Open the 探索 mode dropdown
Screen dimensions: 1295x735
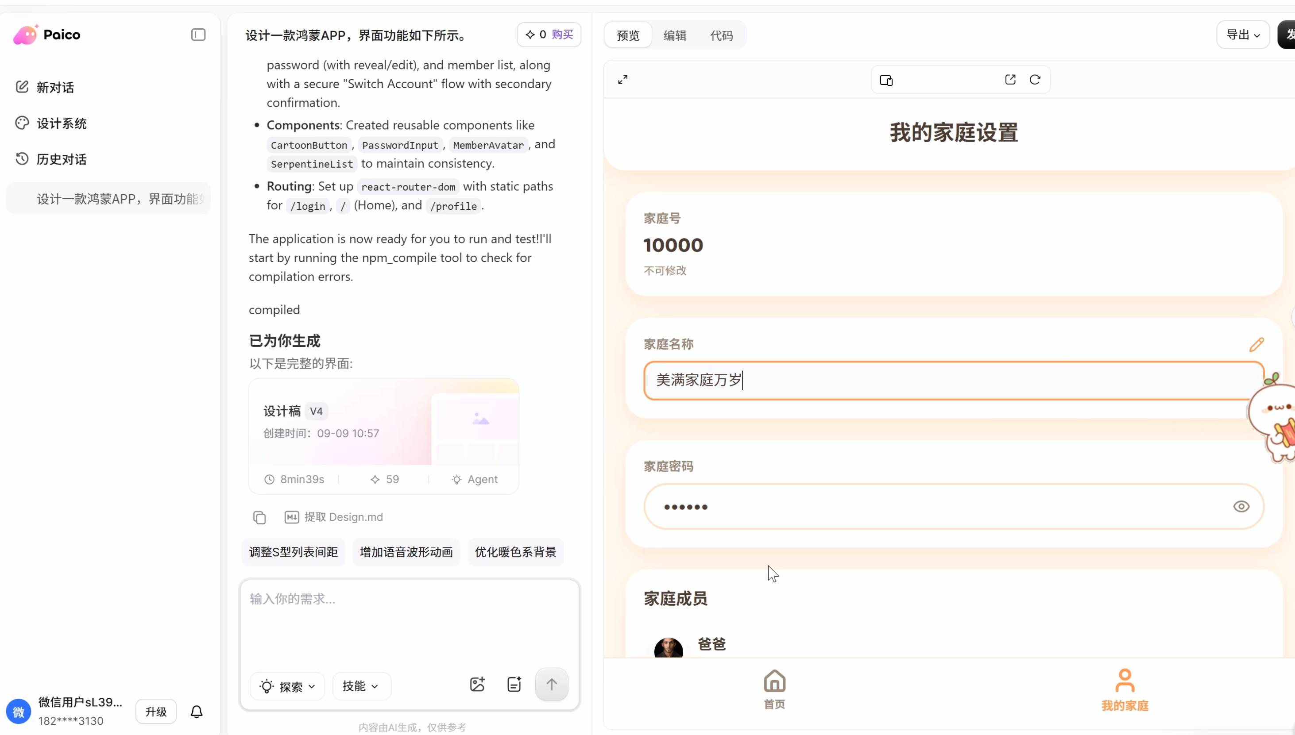point(287,686)
